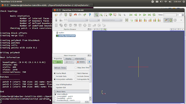Set view direction to +Z
Viewport: 186px width, 104px height.
click(155, 20)
